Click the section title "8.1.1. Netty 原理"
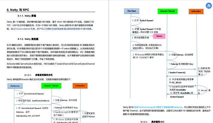The width and height of the screenshot is (213, 123). click(x=27, y=16)
